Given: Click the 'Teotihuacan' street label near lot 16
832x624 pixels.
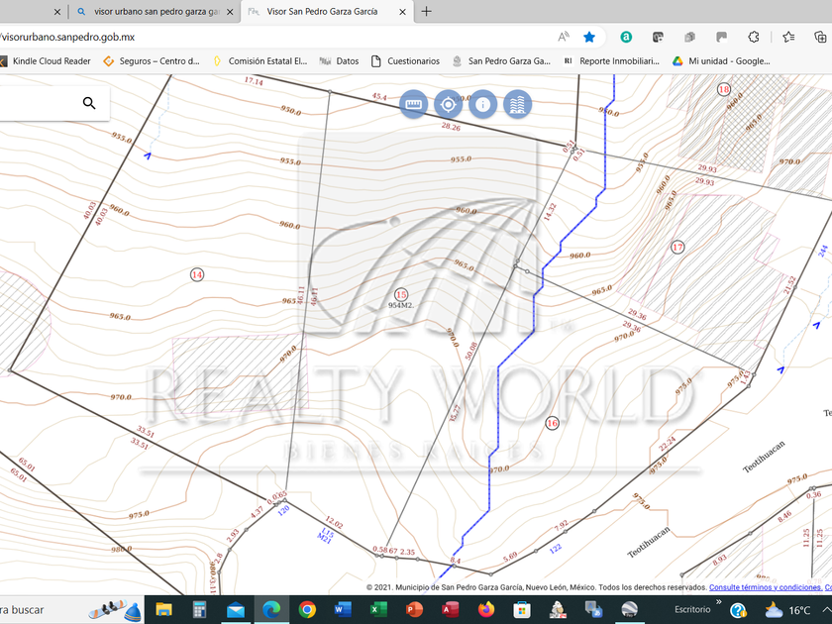Looking at the screenshot, I should tap(648, 543).
